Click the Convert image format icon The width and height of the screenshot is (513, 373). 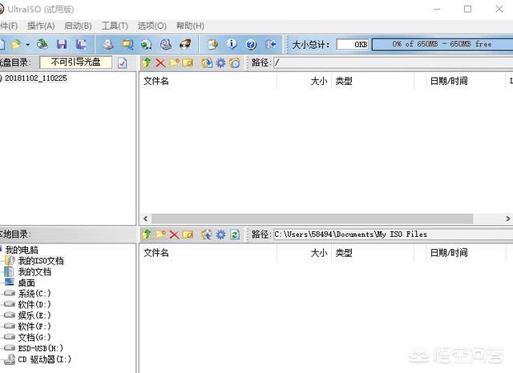tap(146, 44)
